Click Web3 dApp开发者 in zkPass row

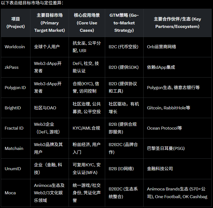[49, 67]
